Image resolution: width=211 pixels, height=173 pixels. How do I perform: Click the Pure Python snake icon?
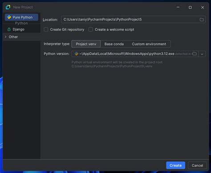[x=9, y=17]
